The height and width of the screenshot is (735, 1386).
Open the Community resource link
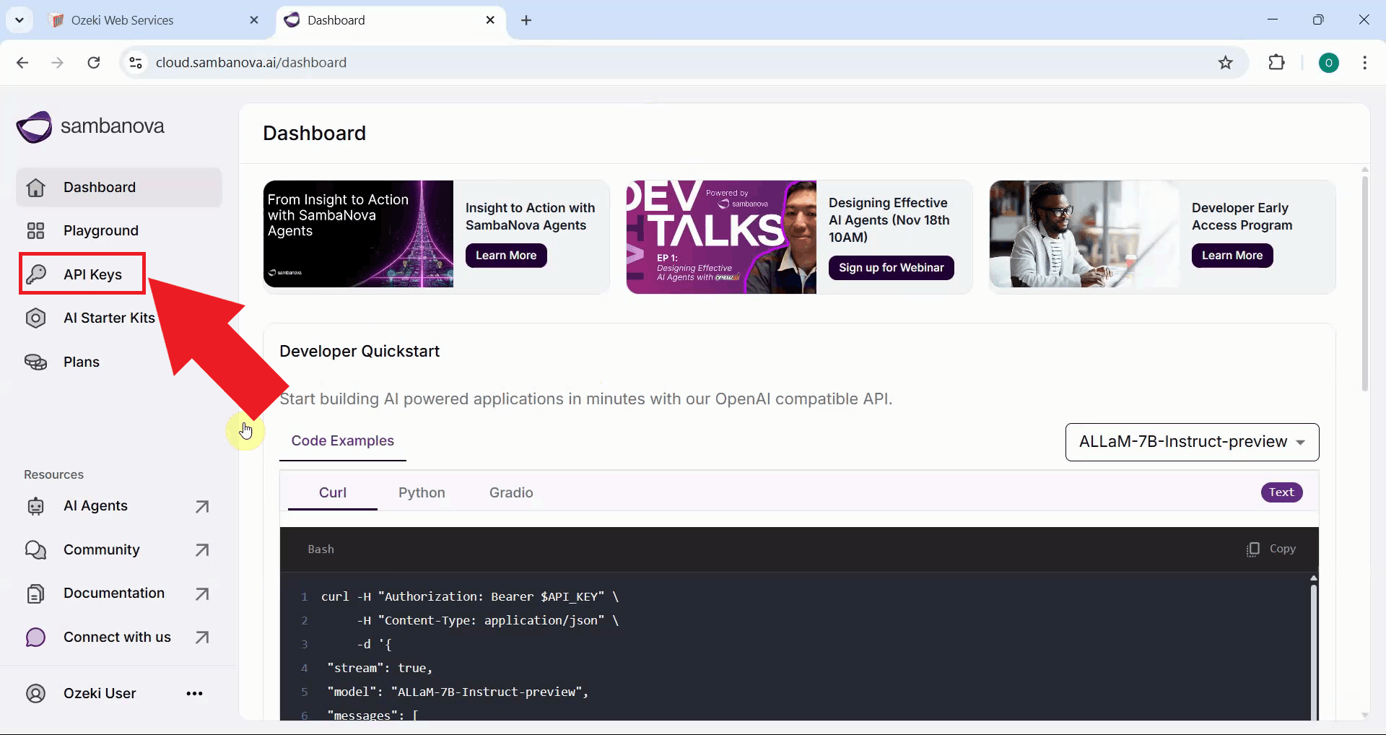tap(102, 549)
